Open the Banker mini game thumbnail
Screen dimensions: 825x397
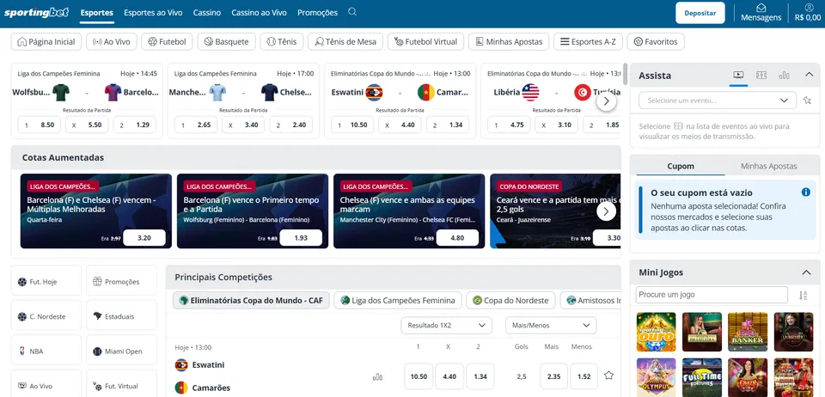click(x=748, y=332)
